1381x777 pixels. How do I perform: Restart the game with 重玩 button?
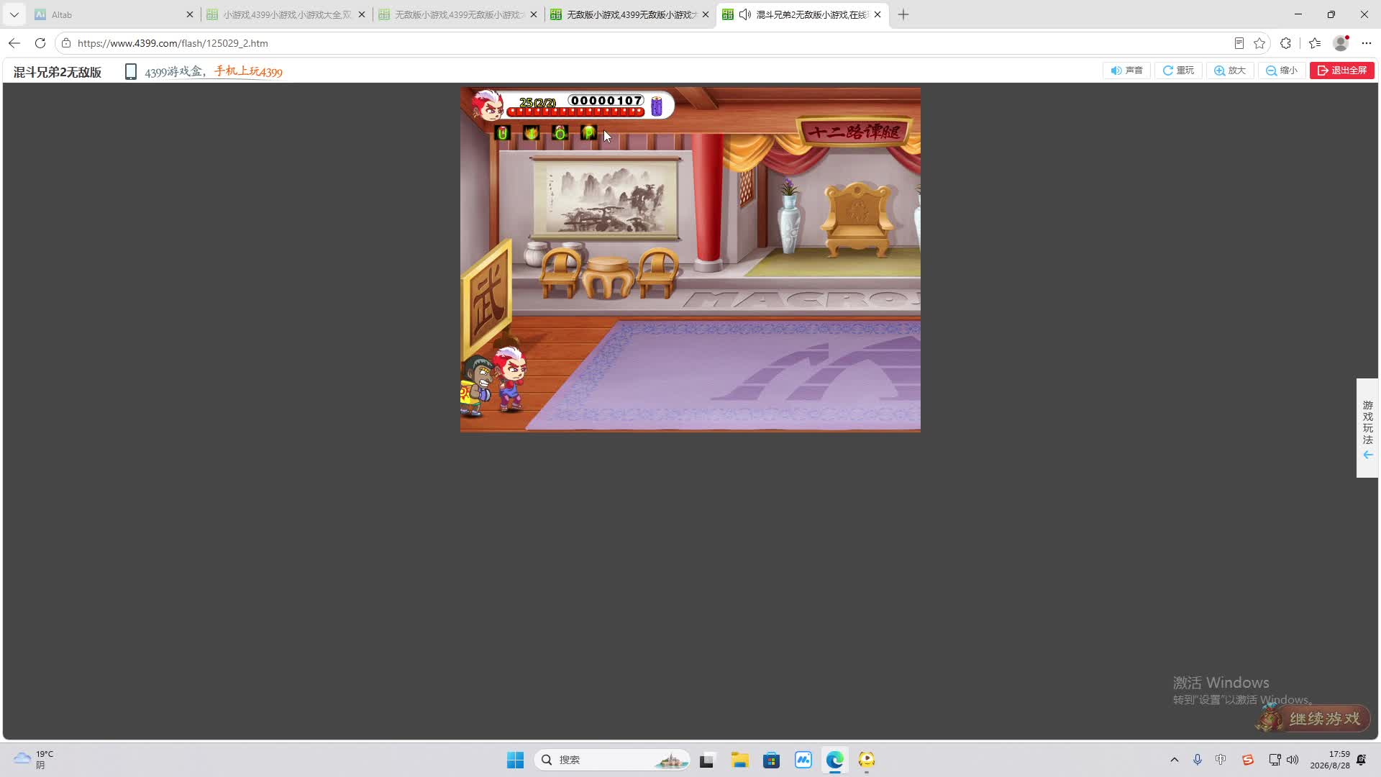[1178, 71]
